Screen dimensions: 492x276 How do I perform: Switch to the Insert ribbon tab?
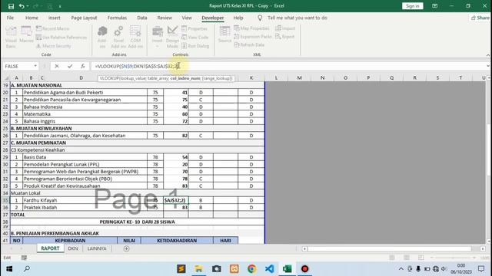coord(55,18)
